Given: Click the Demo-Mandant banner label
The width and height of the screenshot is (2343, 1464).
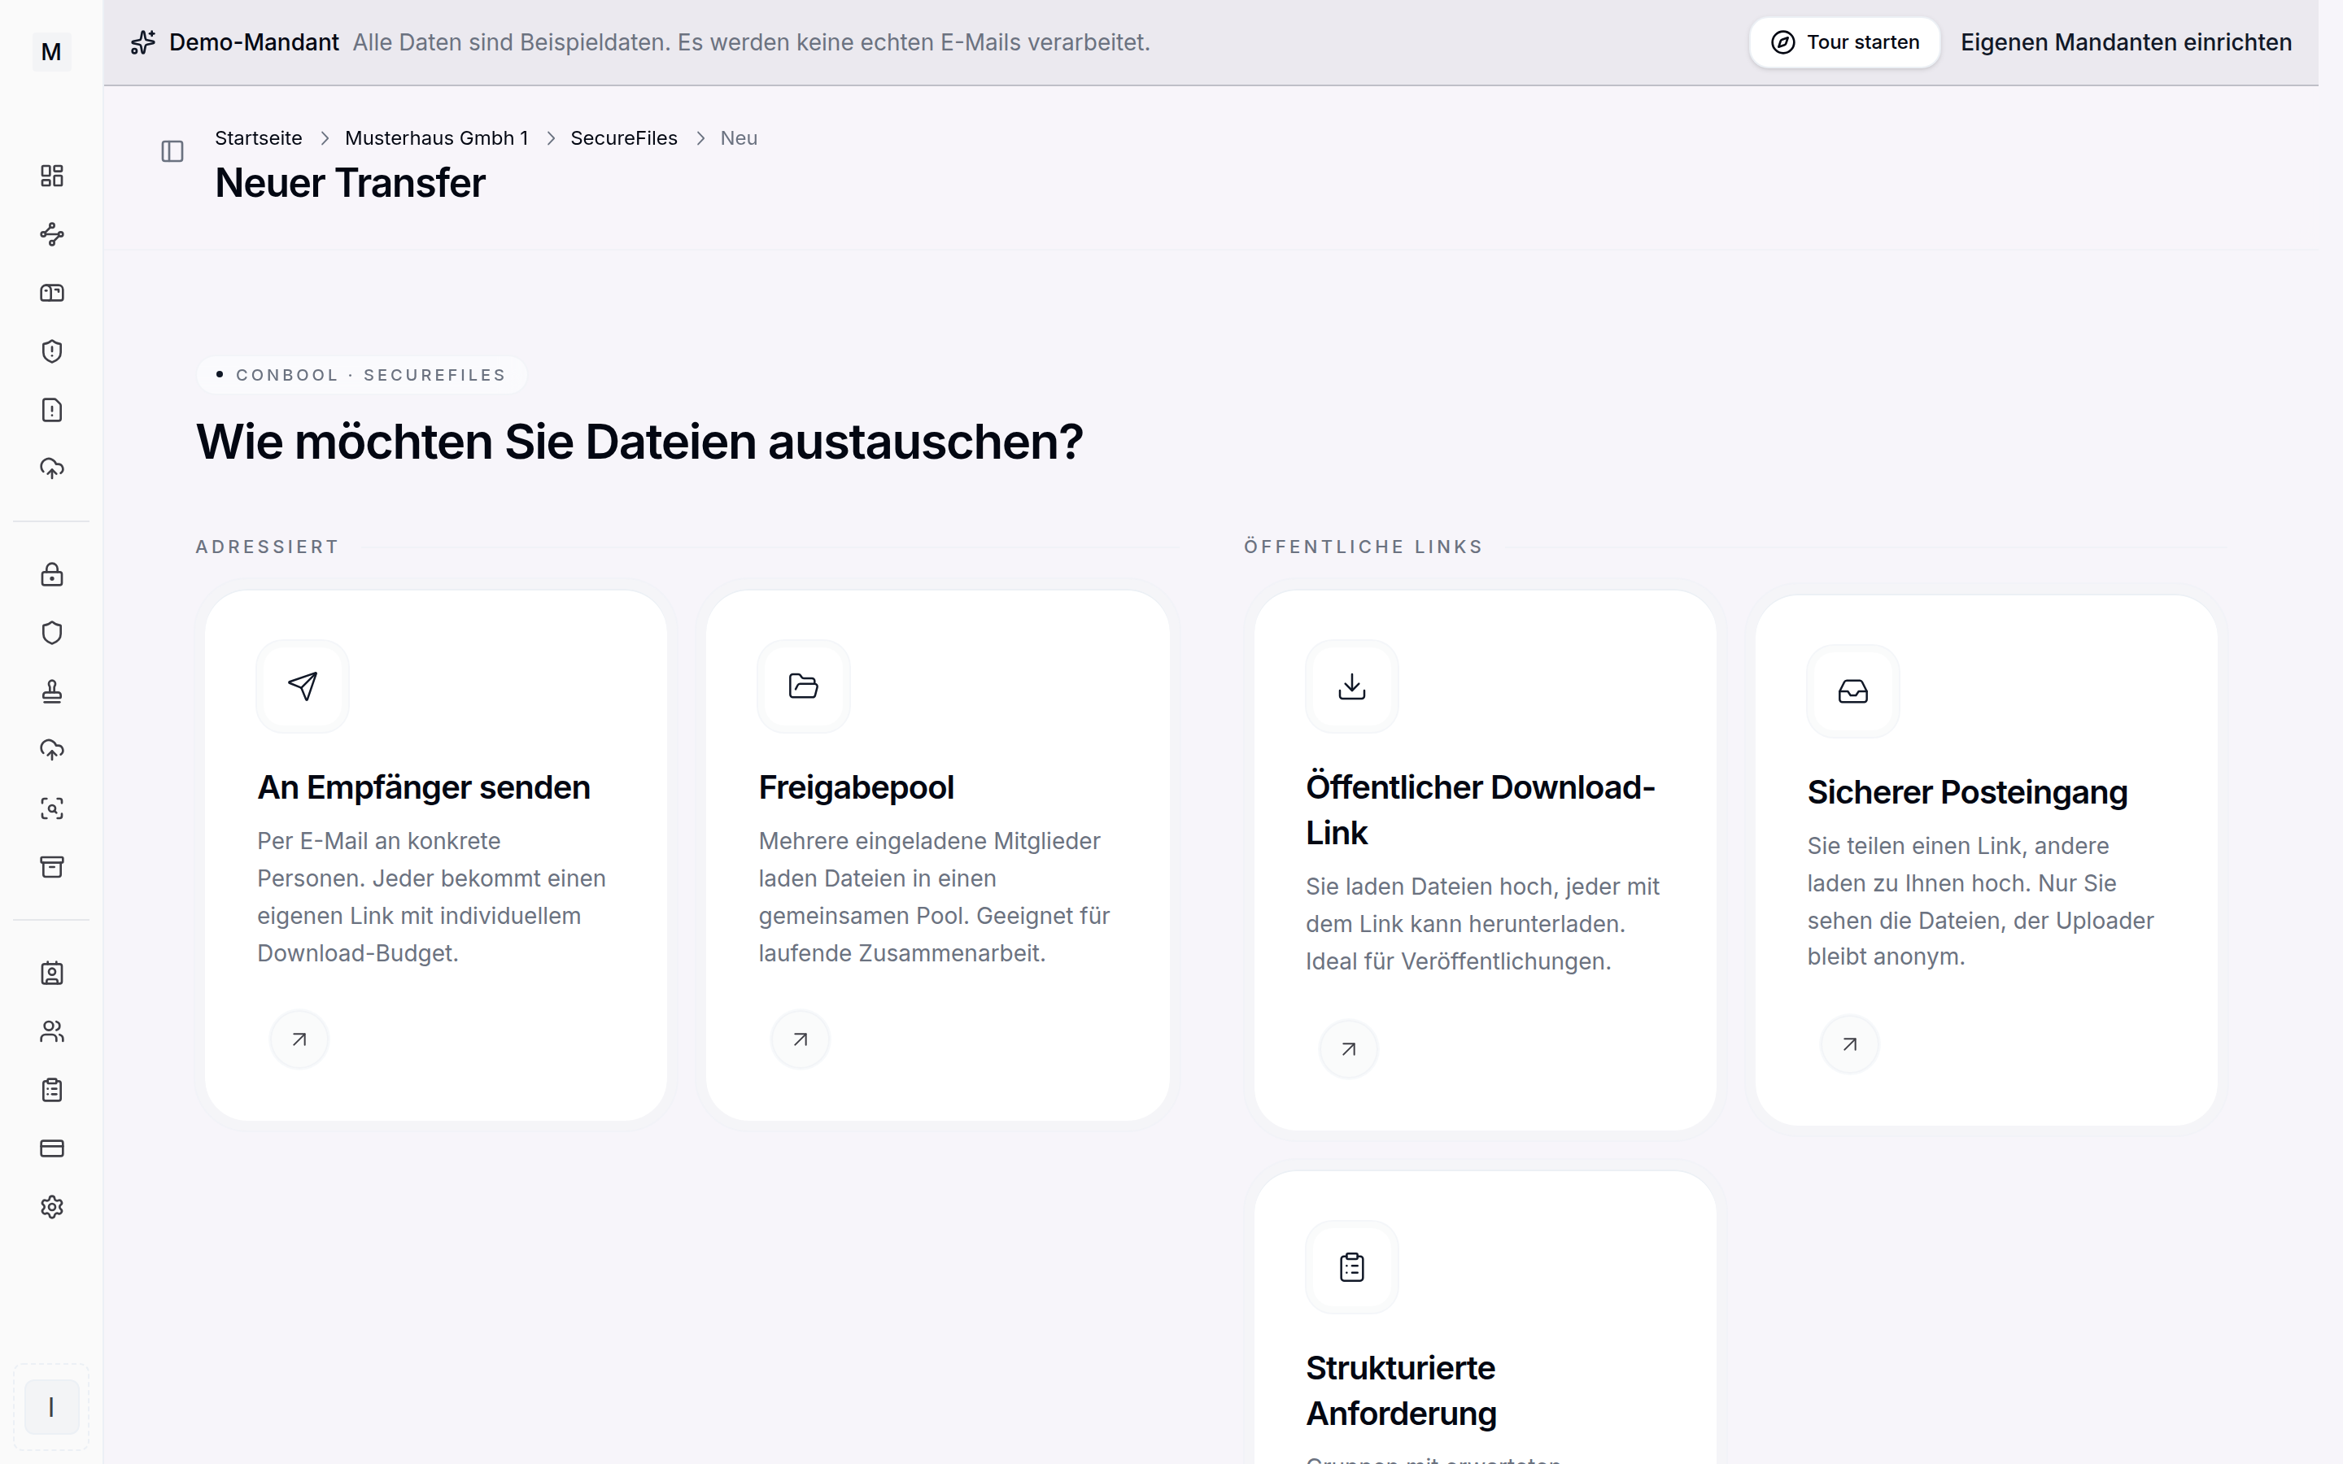Looking at the screenshot, I should (x=254, y=42).
